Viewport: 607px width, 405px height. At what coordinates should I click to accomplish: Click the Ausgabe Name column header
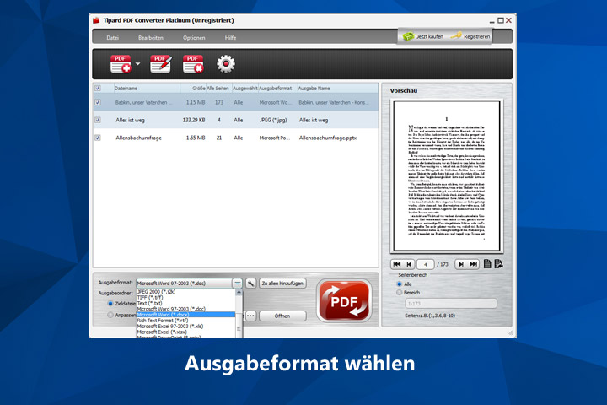[337, 89]
